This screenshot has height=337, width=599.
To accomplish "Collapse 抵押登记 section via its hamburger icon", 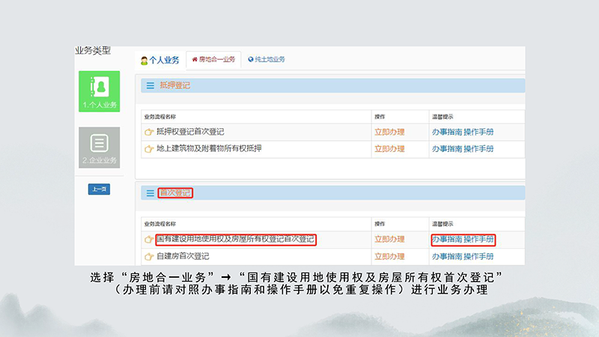I will click(150, 86).
